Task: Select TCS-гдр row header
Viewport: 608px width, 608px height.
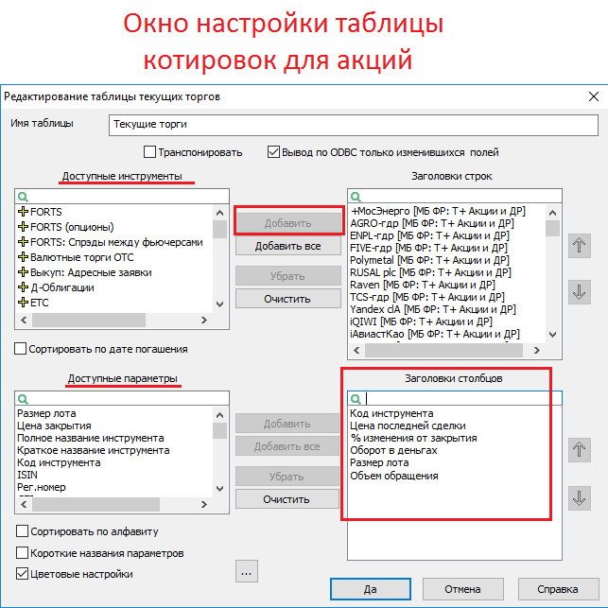Action: (x=427, y=297)
